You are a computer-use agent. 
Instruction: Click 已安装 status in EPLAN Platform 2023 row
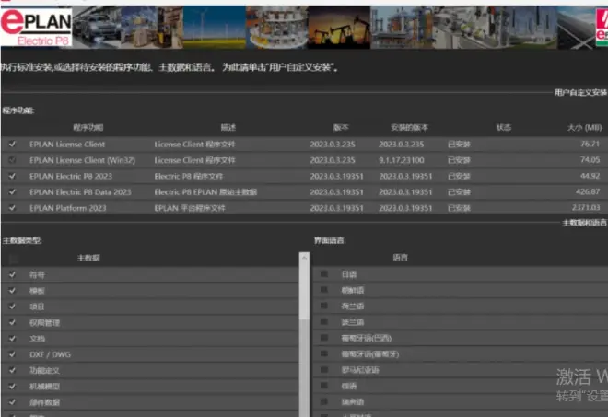coord(459,208)
